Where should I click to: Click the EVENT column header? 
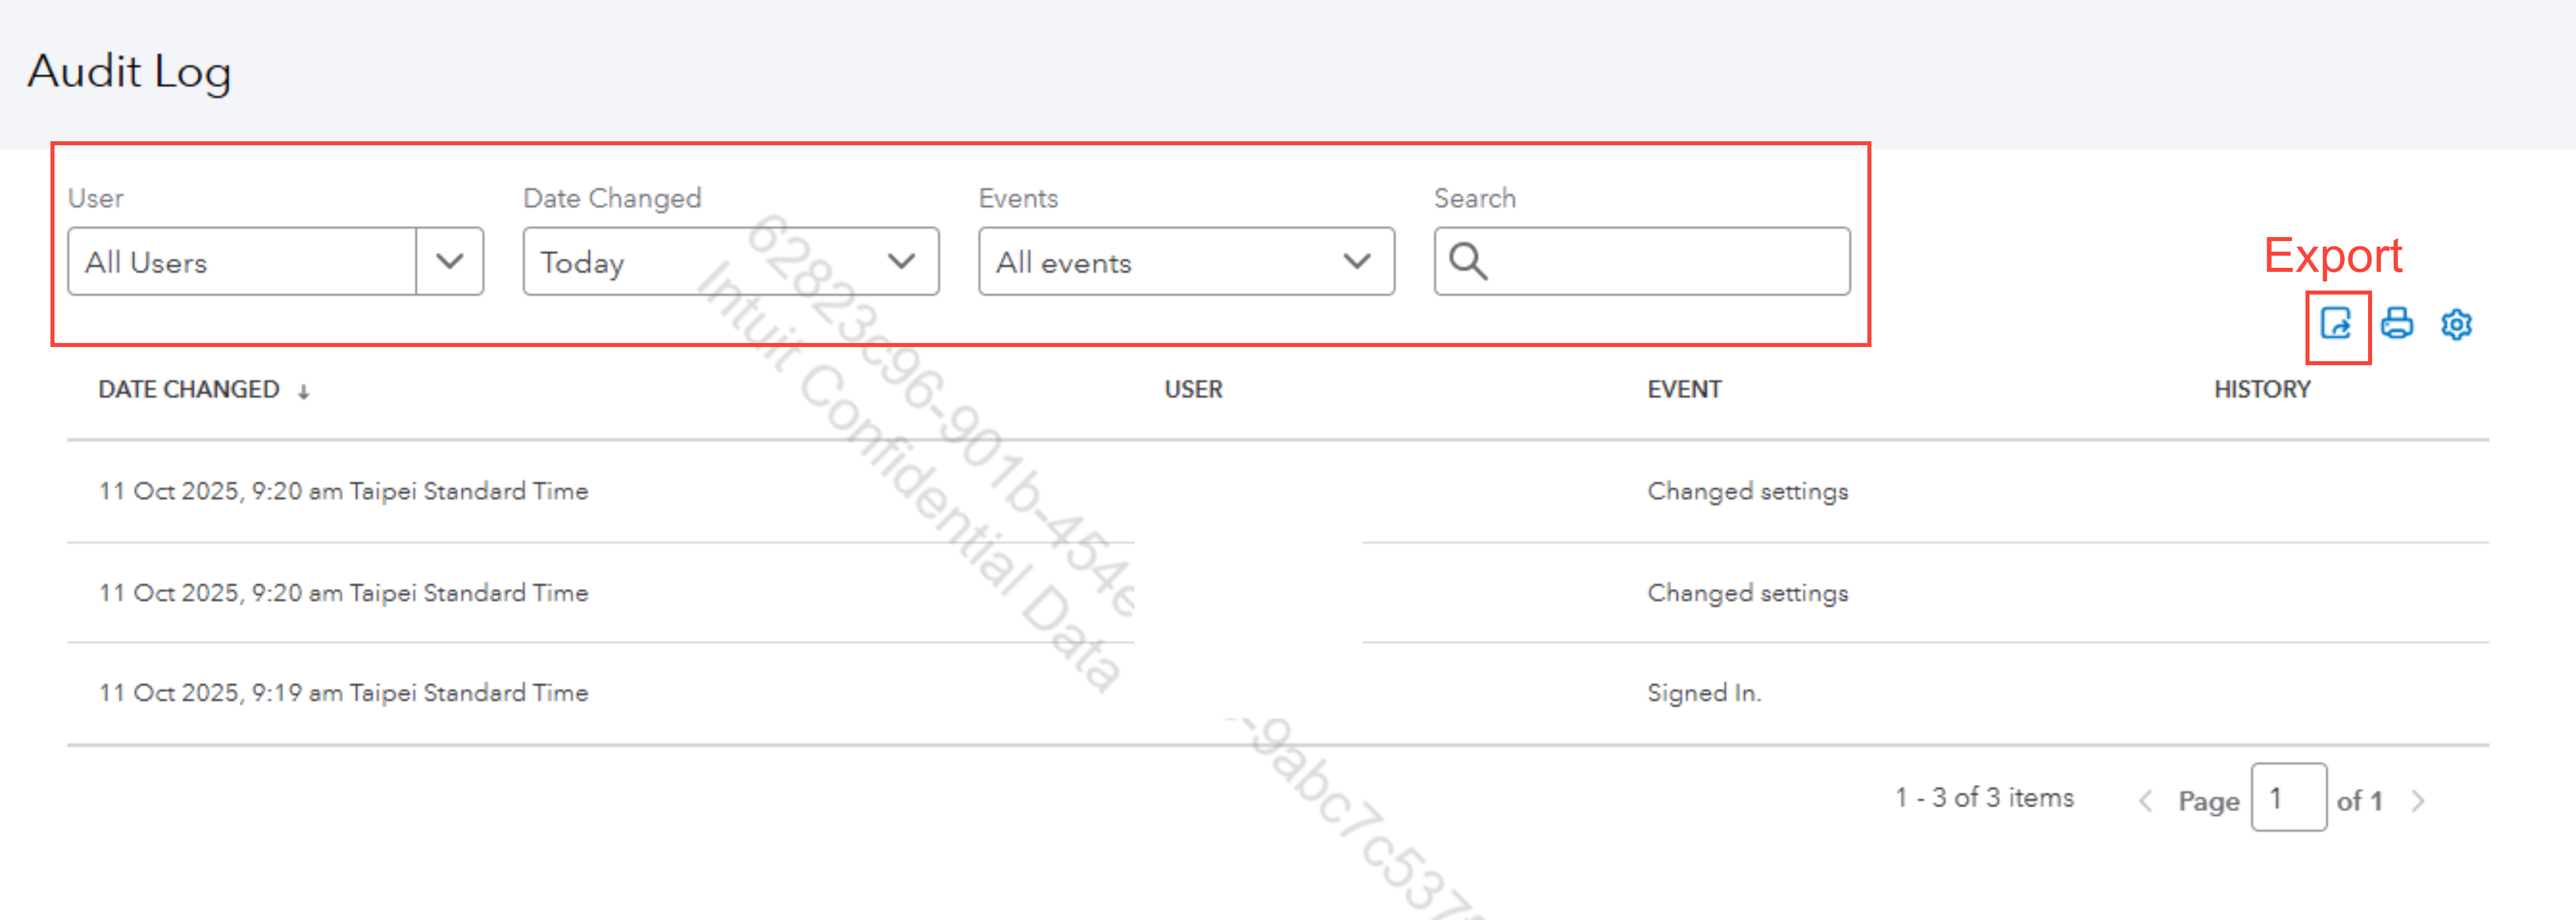pos(1684,389)
